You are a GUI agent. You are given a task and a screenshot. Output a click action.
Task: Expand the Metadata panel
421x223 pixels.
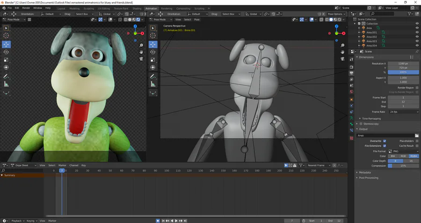tap(363, 173)
